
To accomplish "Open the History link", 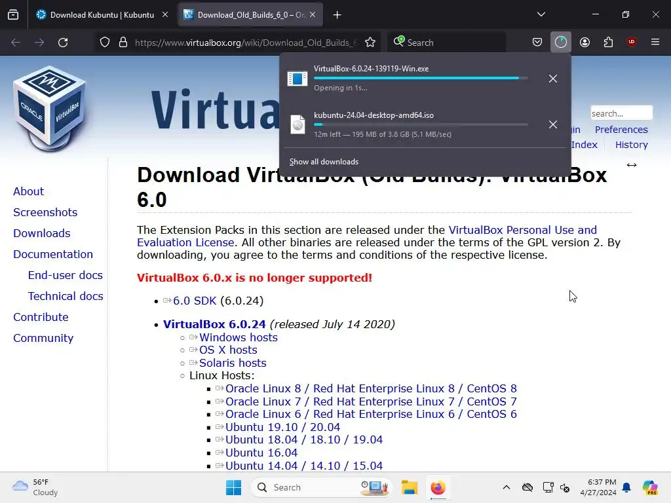I will 632,145.
